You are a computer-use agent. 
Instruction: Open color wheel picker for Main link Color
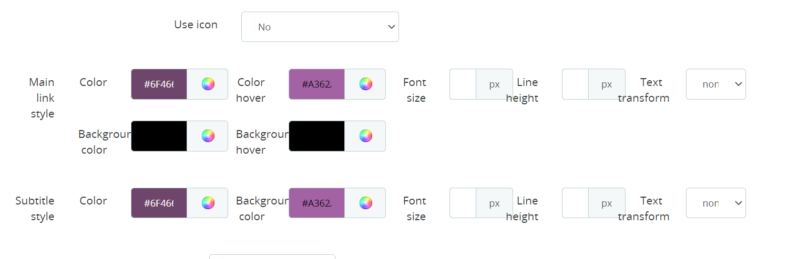[208, 84]
